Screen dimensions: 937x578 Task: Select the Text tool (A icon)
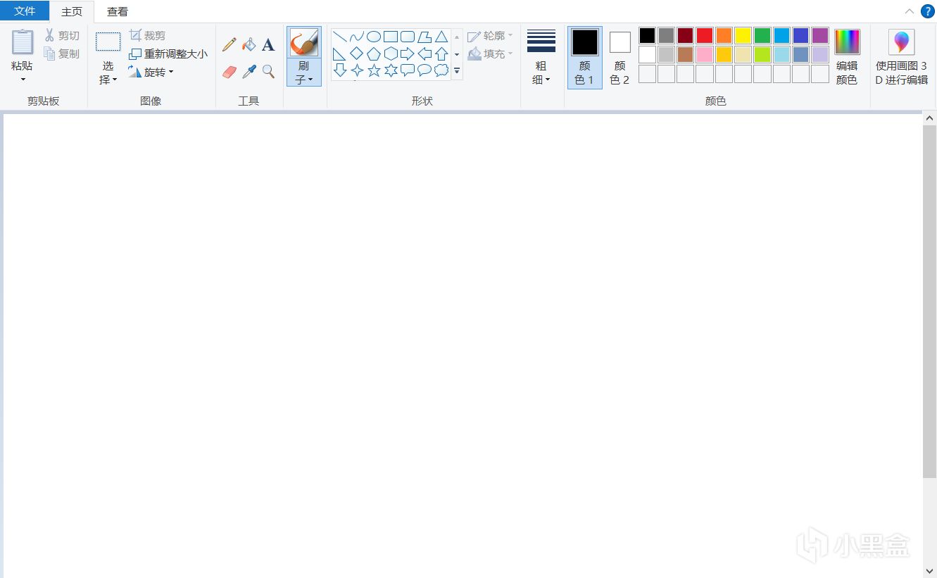click(x=268, y=45)
